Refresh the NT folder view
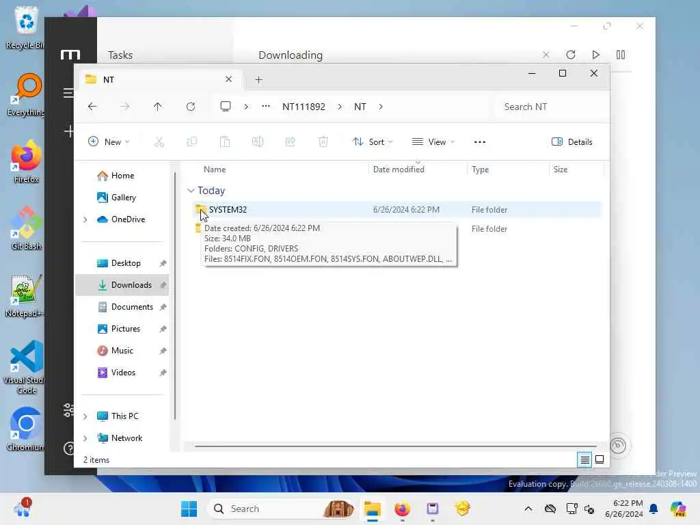Image resolution: width=700 pixels, height=525 pixels. pyautogui.click(x=191, y=107)
